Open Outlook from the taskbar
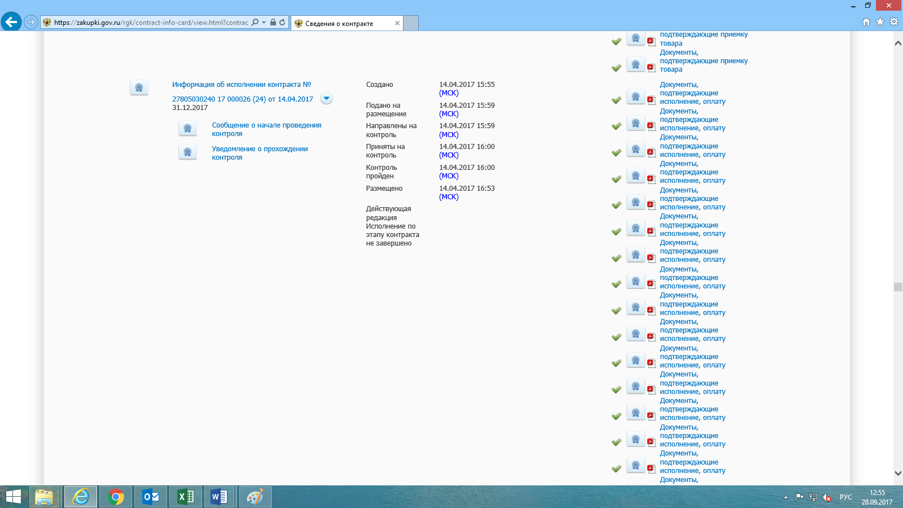This screenshot has height=508, width=903. coord(151,497)
